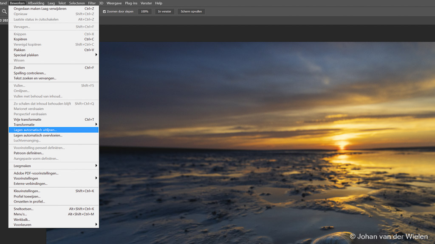Open the Afbeelding menu
This screenshot has width=435, height=244.
(x=36, y=3)
